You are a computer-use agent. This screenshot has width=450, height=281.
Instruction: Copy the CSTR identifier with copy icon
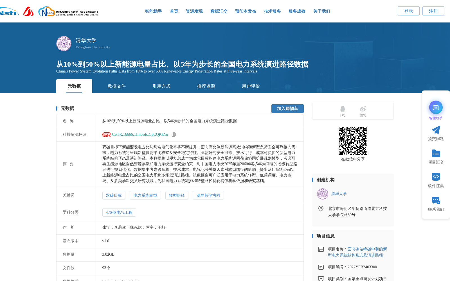click(174, 135)
